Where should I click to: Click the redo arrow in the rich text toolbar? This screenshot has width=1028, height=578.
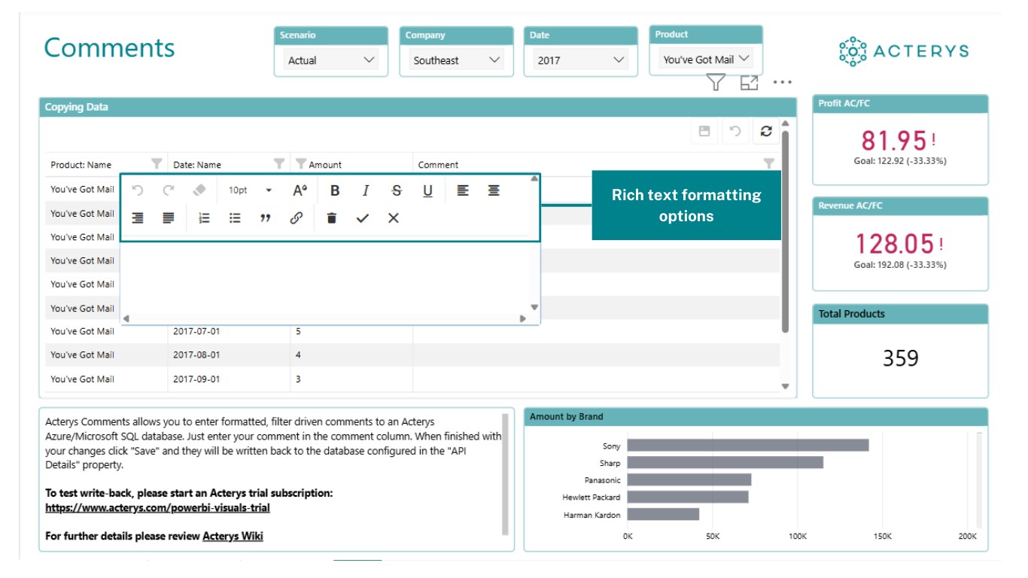[169, 190]
